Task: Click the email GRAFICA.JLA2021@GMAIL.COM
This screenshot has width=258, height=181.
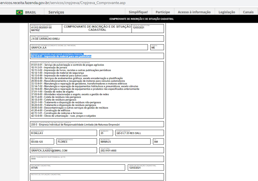Action: [x=49, y=151]
